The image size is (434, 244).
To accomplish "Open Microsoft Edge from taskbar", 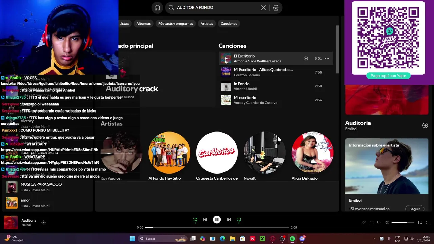I will 222,239.
